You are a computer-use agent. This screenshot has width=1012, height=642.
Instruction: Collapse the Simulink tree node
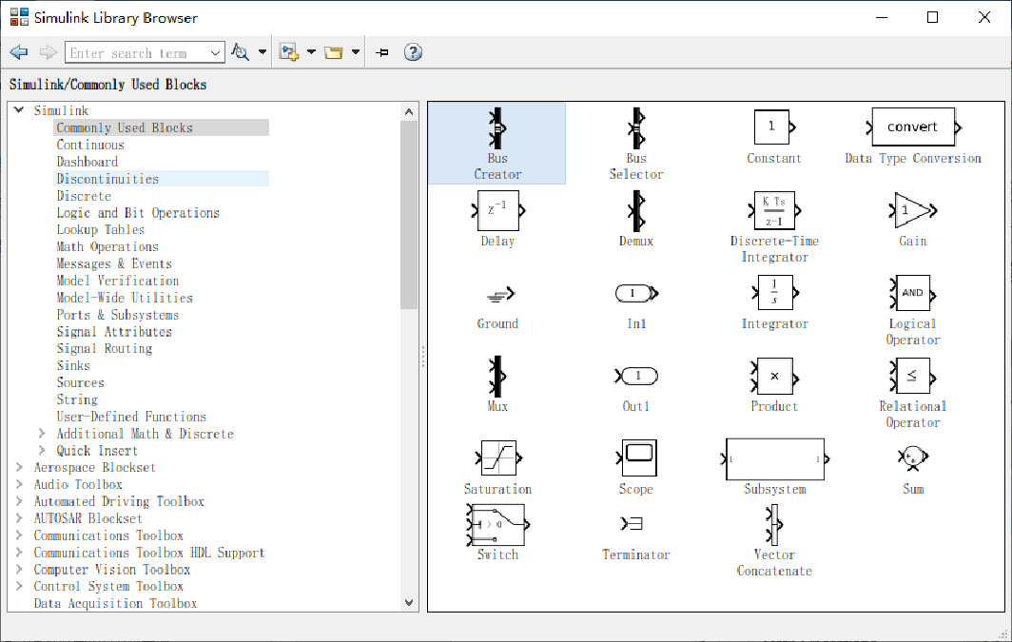[x=20, y=110]
